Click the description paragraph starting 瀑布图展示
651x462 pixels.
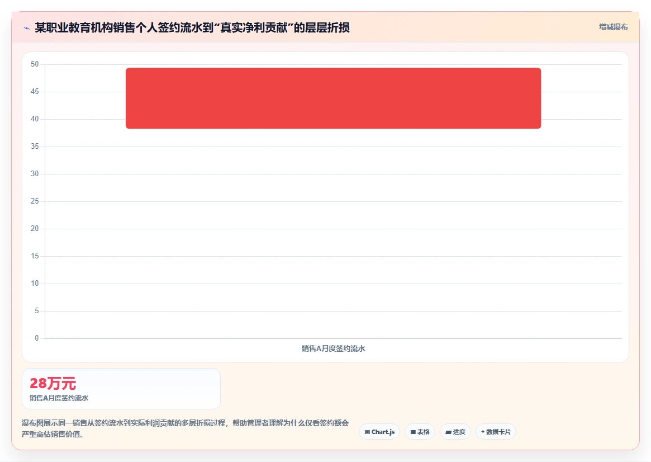coord(185,428)
